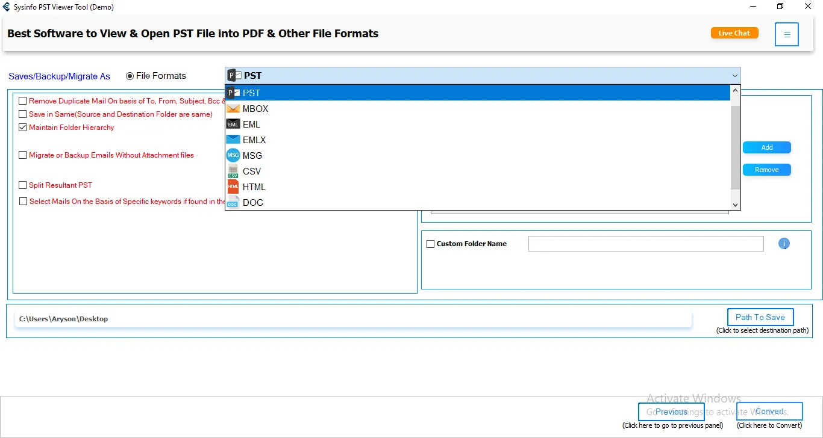Click the destination path field showing C:\Users\Aryson\Desktop

[x=353, y=319]
